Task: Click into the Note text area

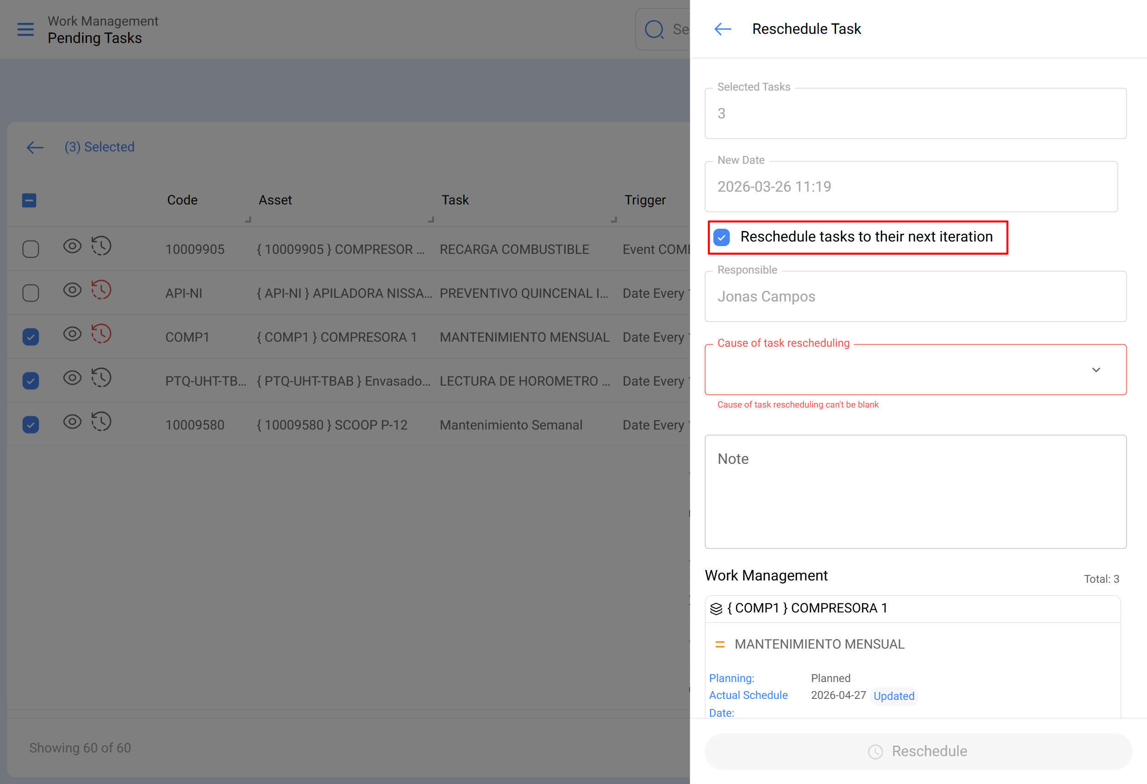Action: click(916, 492)
